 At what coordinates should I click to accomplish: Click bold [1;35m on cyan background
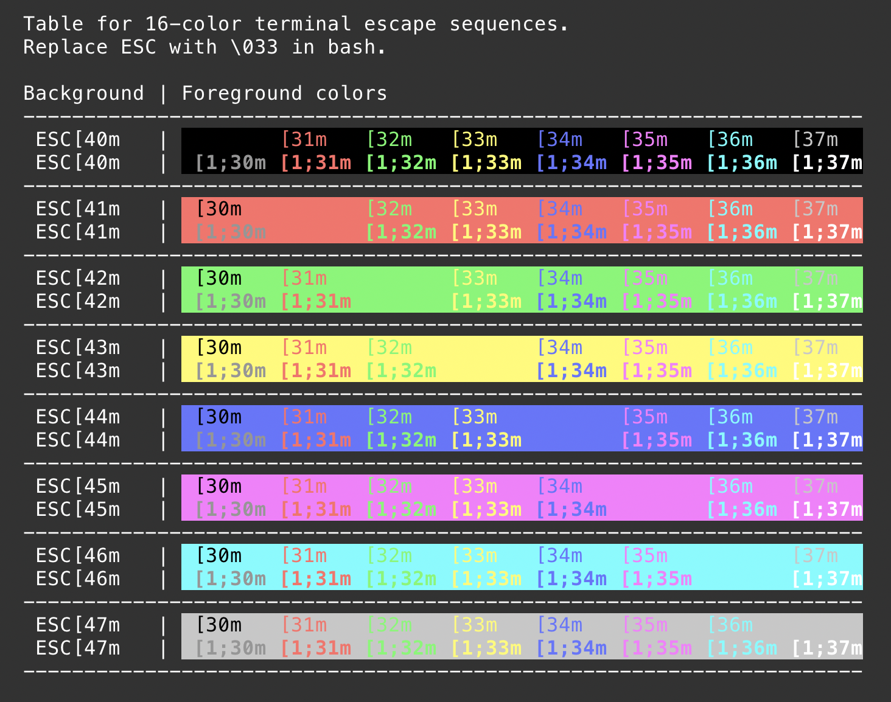click(656, 579)
